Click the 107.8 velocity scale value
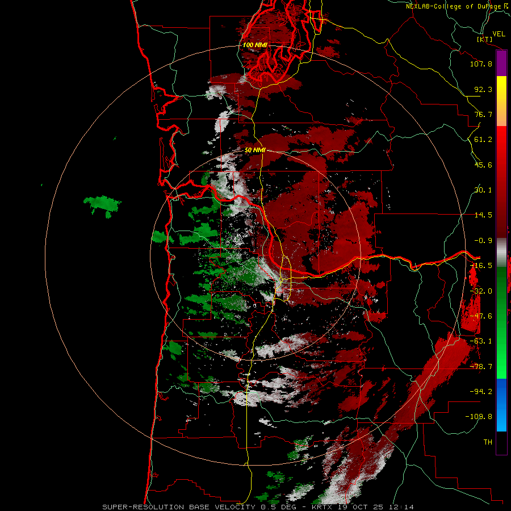This screenshot has width=511, height=511. (481, 64)
